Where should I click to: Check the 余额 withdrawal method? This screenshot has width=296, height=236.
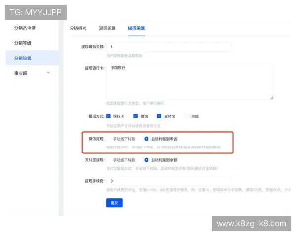coord(186,116)
